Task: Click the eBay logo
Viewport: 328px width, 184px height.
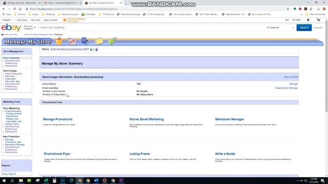Action: pos(11,28)
